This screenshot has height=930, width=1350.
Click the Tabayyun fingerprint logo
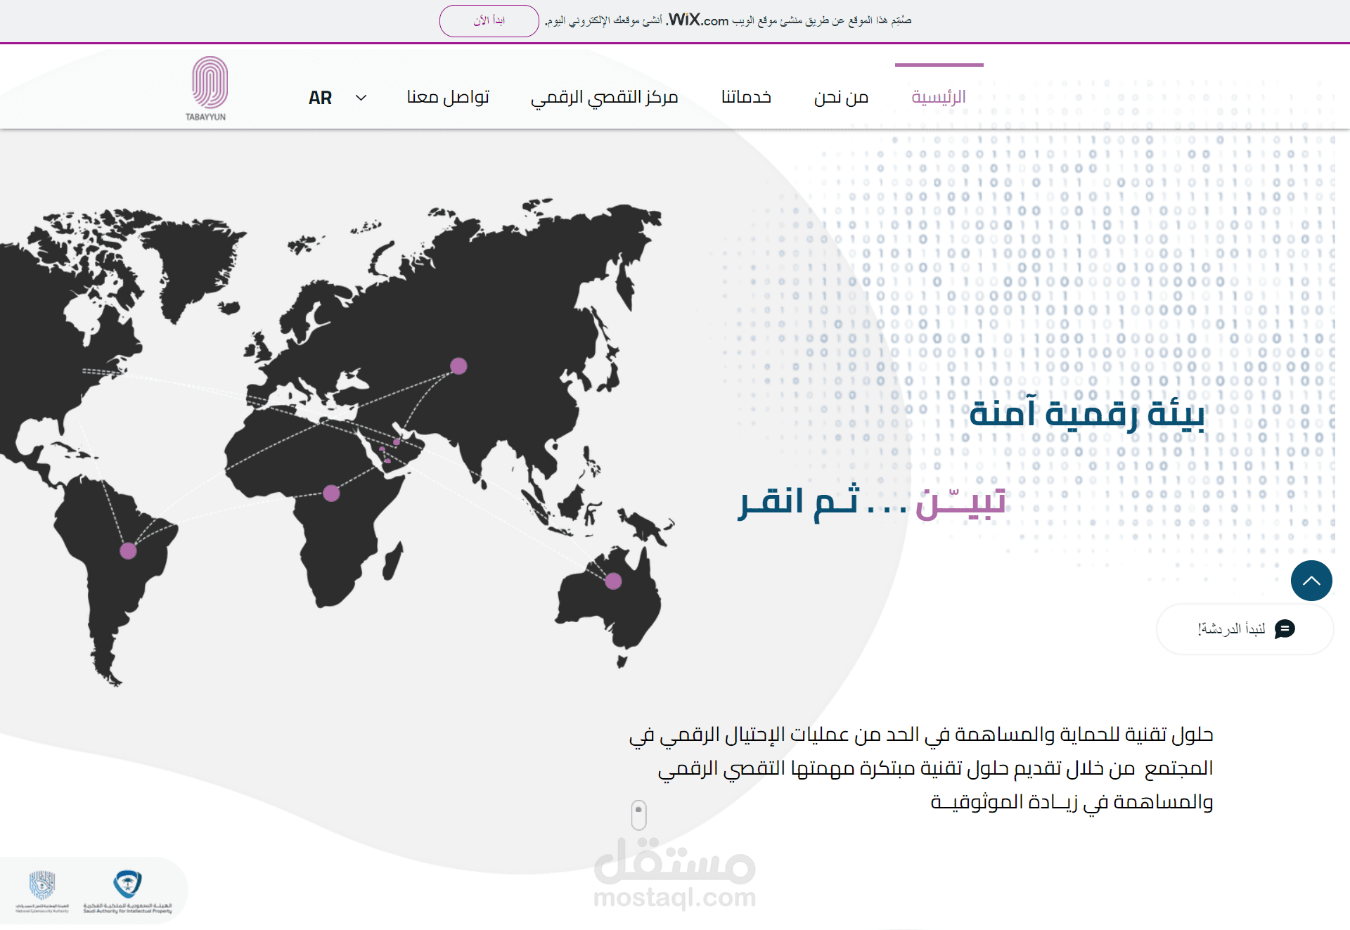(x=207, y=89)
